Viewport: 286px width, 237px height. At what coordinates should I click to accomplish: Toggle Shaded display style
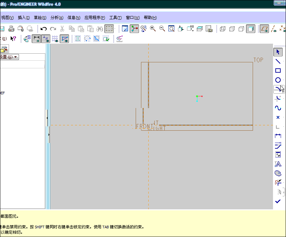pos(251,29)
